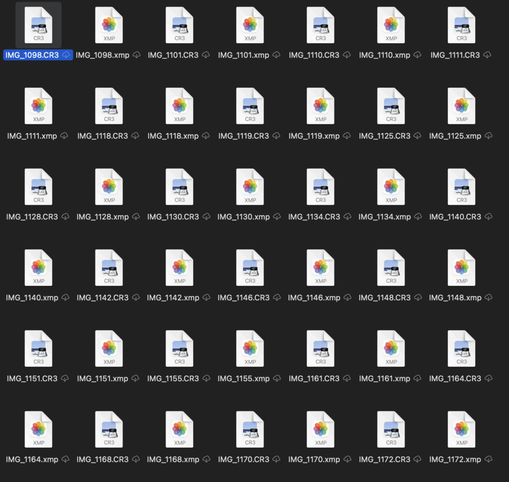Click the IMG_1161.xmp filename label
Screen dimensions: 509x482
[x=384, y=379]
